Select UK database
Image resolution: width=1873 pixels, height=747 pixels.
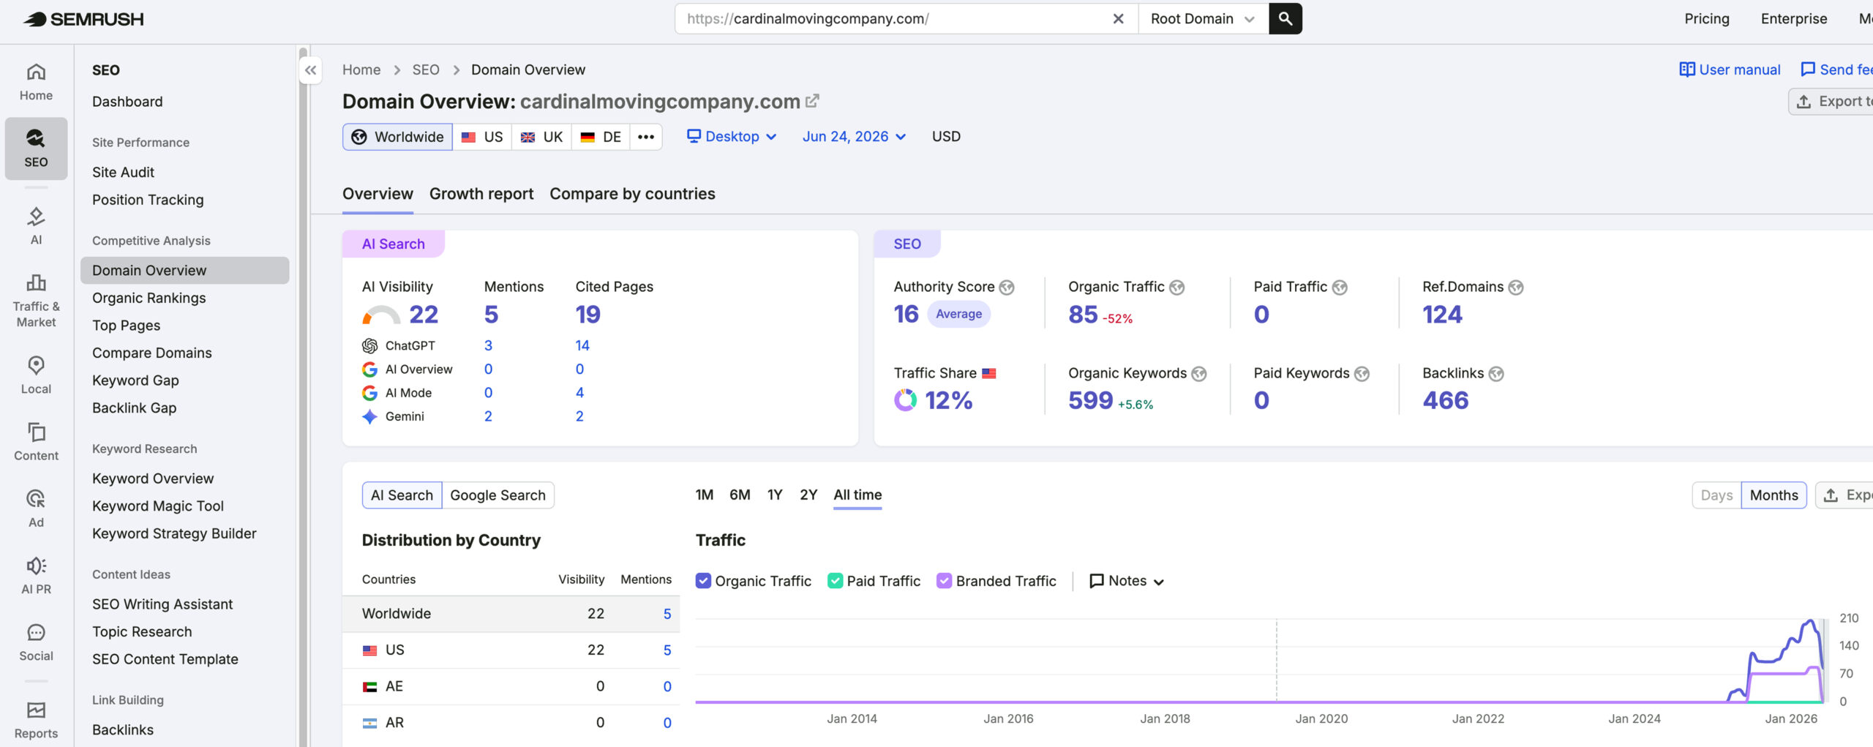[541, 137]
